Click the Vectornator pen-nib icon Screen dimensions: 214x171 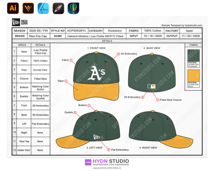(x=28, y=8)
